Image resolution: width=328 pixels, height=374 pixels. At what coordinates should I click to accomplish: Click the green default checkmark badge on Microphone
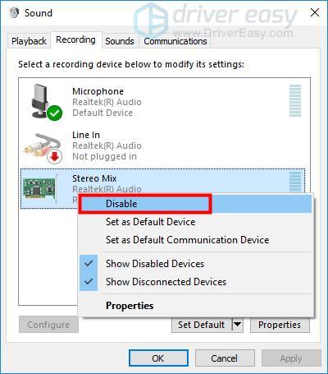[54, 113]
